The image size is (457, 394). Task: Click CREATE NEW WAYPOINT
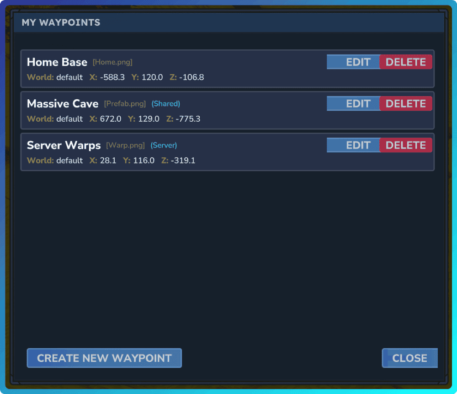click(x=104, y=358)
